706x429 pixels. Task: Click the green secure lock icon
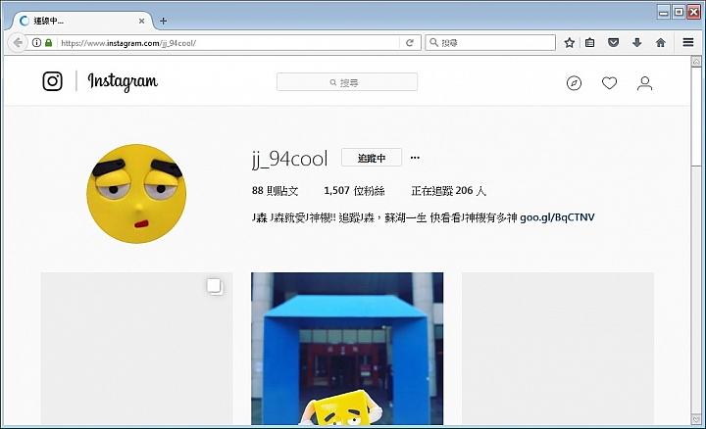48,43
